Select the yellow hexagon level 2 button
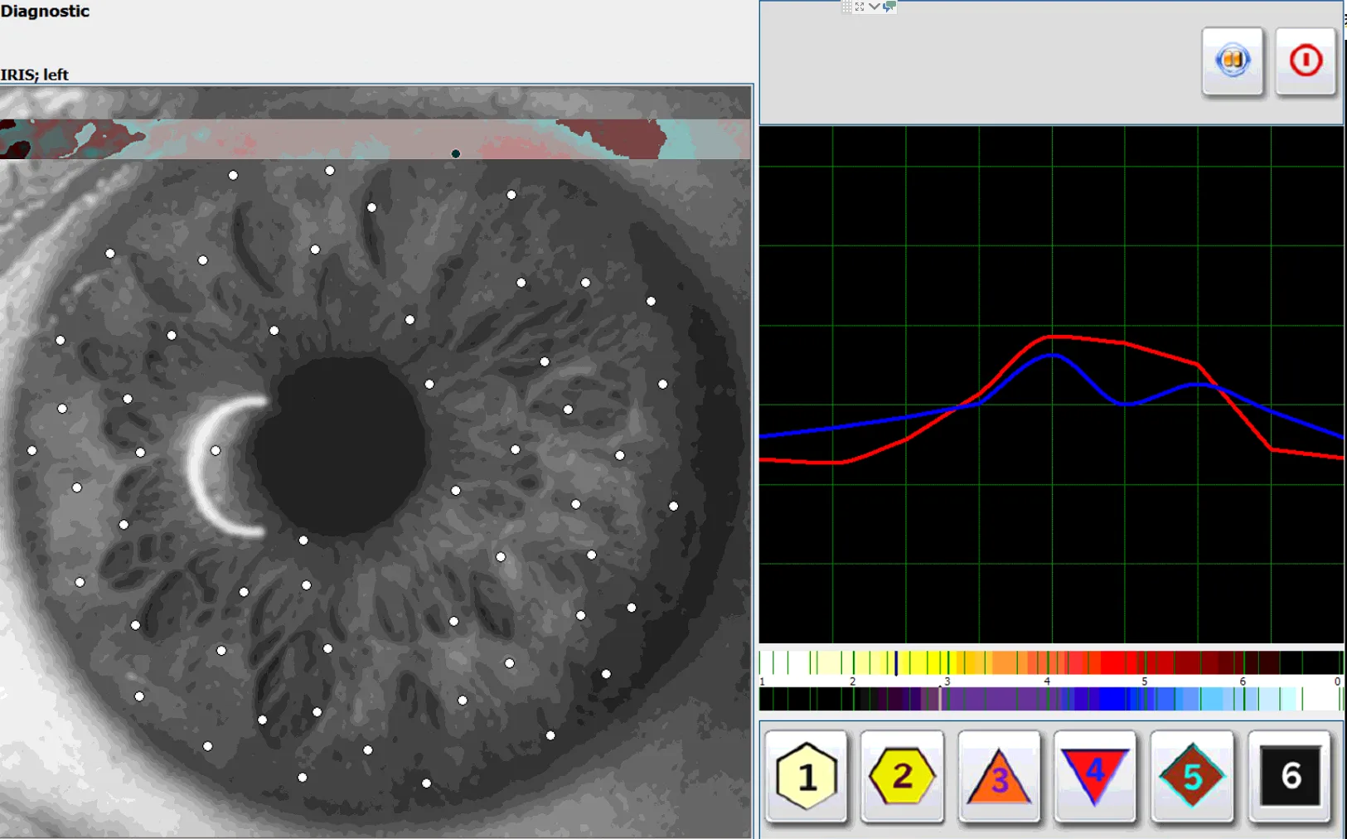Screen dimensions: 1347x839 [x=902, y=777]
